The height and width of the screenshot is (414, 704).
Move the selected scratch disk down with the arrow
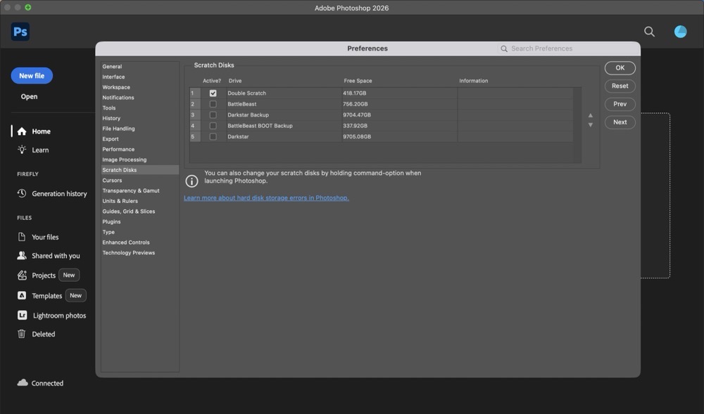point(591,125)
